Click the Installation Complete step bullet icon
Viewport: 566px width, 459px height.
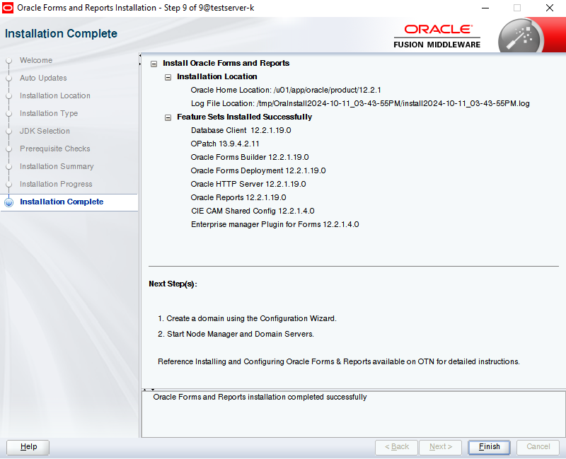pyautogui.click(x=9, y=202)
